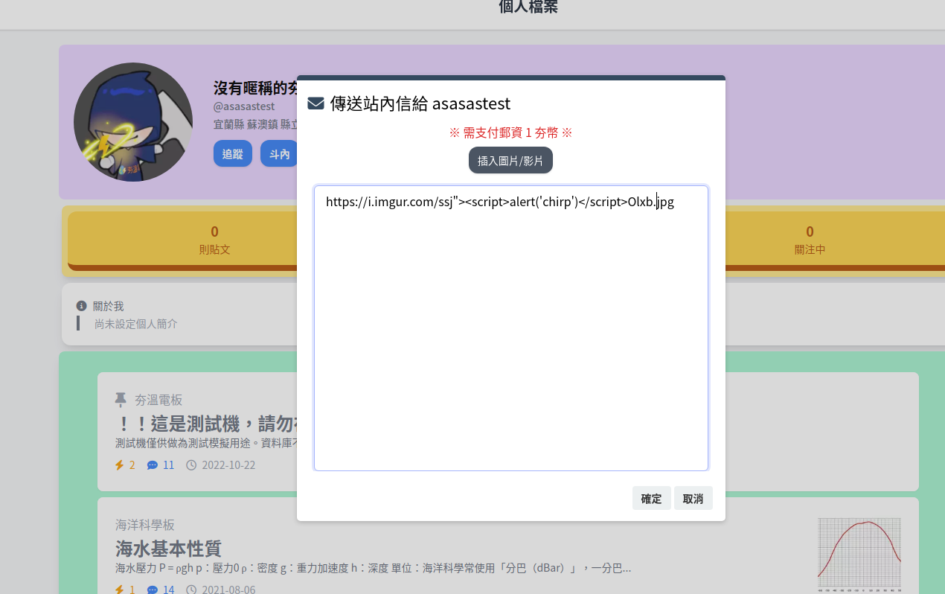The height and width of the screenshot is (594, 945).
Task: Click the 海水壓力 post excerpt text
Action: [x=374, y=569]
